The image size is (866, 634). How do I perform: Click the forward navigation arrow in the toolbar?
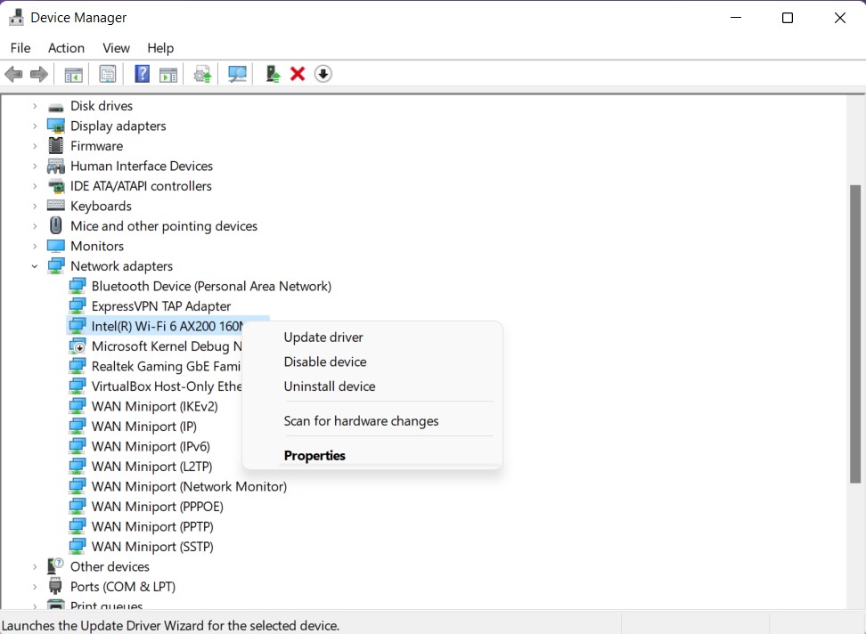38,73
